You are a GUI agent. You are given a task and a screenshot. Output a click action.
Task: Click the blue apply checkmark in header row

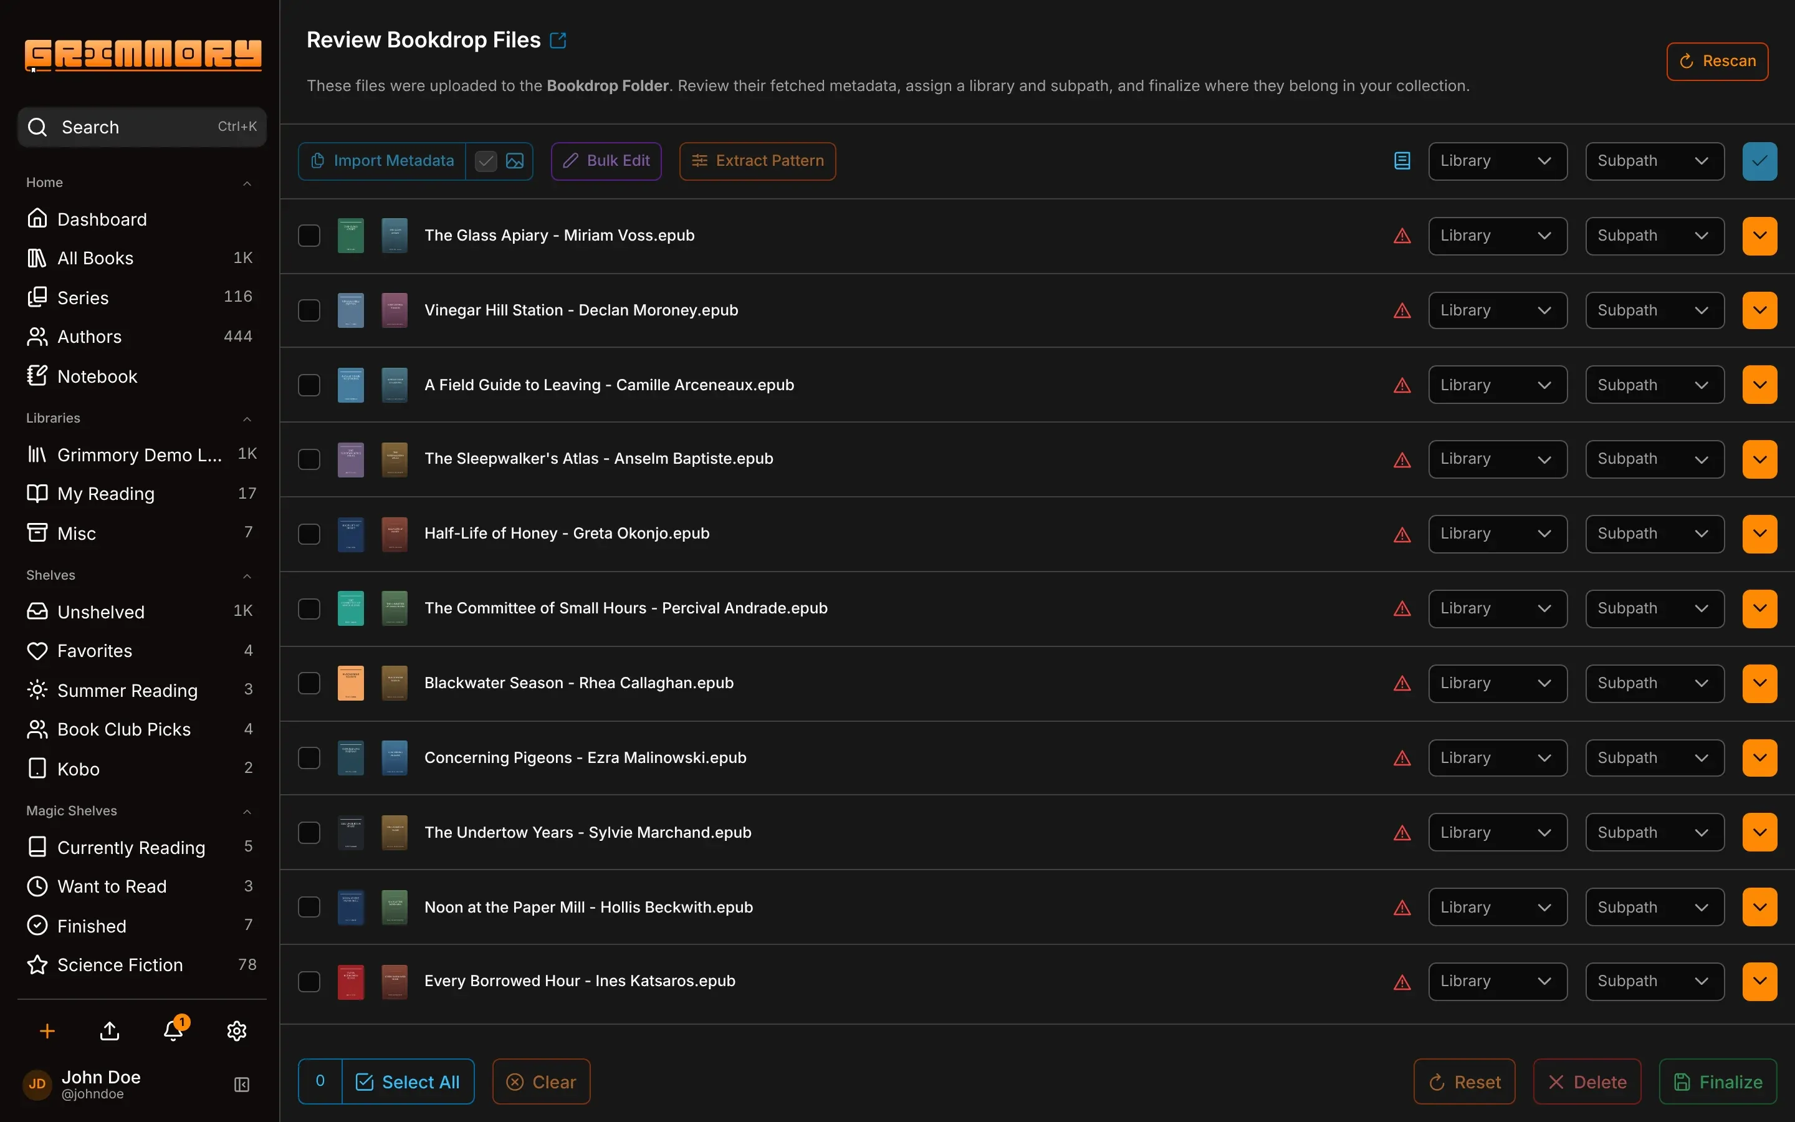coord(1759,161)
